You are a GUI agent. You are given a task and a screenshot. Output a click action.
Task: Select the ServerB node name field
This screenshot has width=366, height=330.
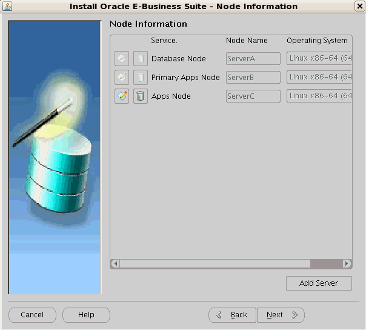(x=253, y=78)
